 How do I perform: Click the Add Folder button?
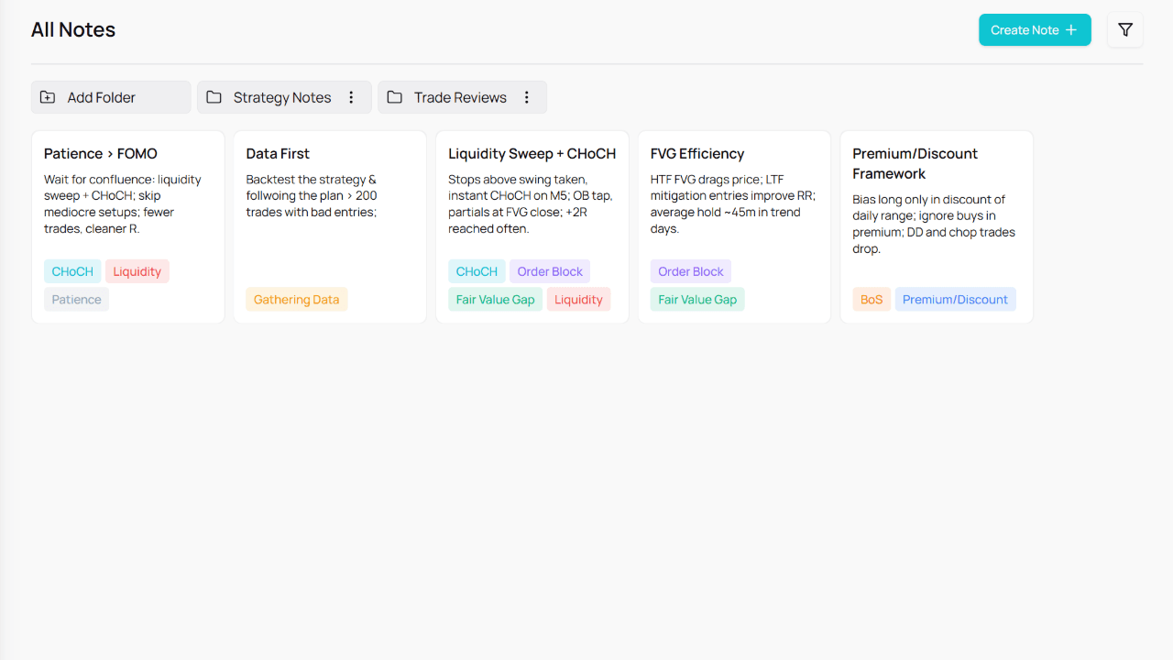tap(110, 97)
